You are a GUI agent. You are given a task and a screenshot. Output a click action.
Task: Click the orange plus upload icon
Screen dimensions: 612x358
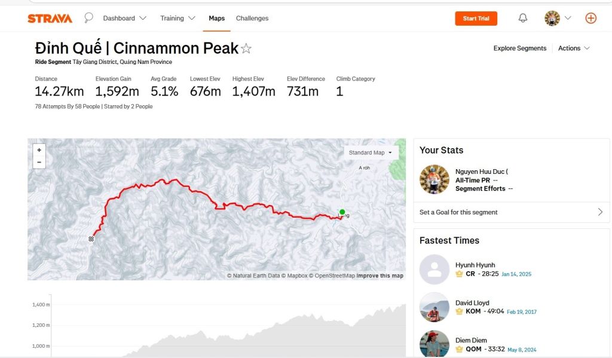point(590,18)
